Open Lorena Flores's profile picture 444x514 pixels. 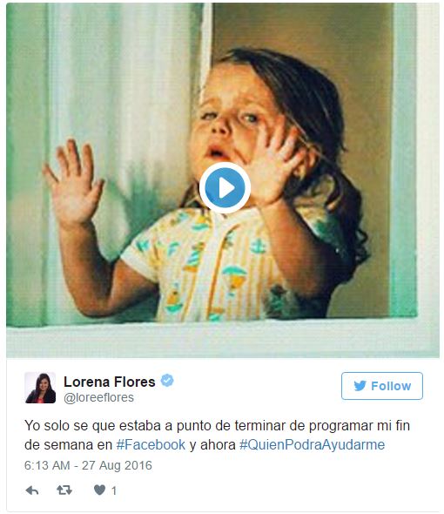coord(40,388)
